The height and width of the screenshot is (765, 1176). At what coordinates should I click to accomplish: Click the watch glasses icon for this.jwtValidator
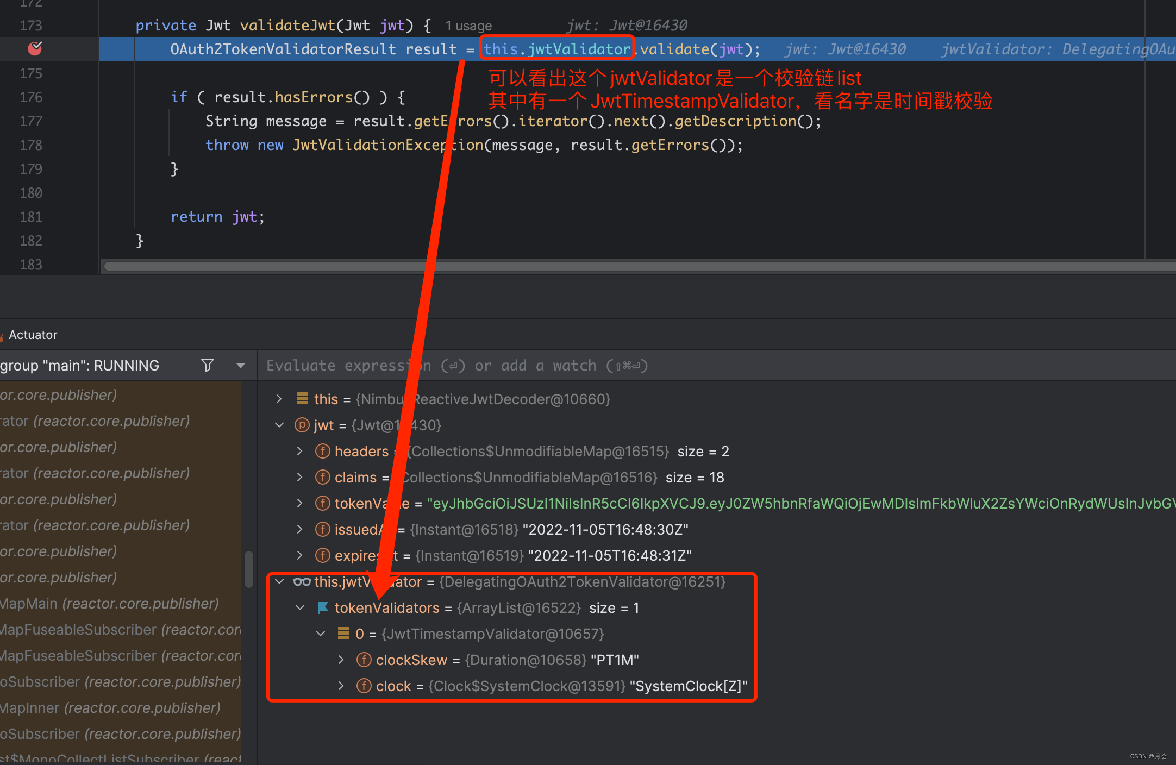pos(302,582)
